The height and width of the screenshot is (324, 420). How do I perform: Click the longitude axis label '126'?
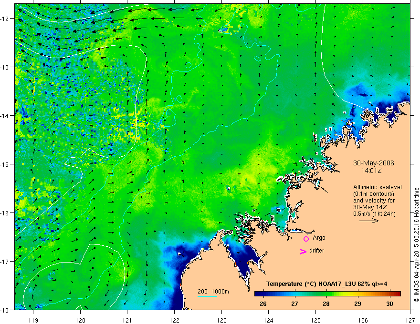(363, 320)
